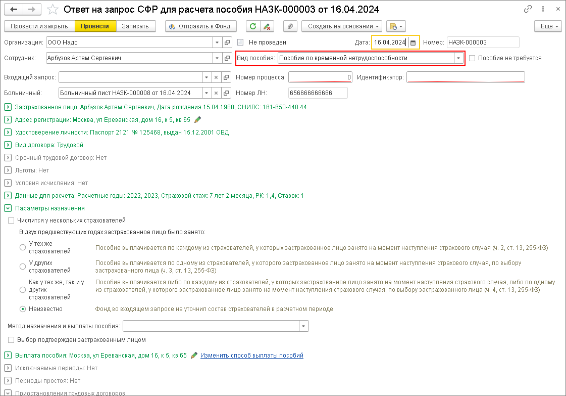Click Номер процесса input field
This screenshot has height=396, width=566.
point(320,77)
